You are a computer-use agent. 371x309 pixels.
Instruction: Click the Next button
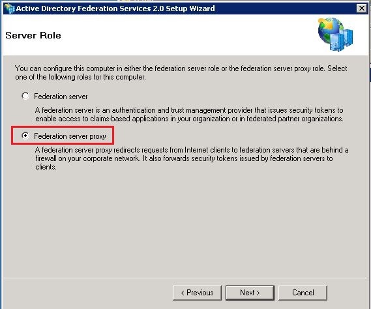point(250,293)
